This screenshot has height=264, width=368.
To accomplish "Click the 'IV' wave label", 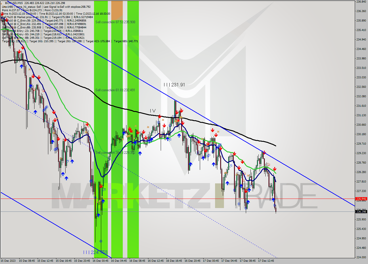I will click(153, 110).
